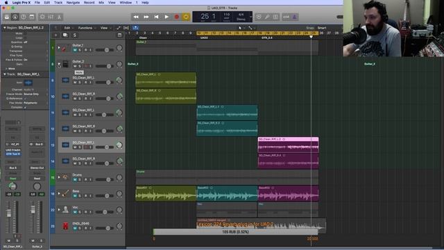444x250 pixels.
Task: Toggle the blue Catch Playhead button
Action: coord(135,28)
